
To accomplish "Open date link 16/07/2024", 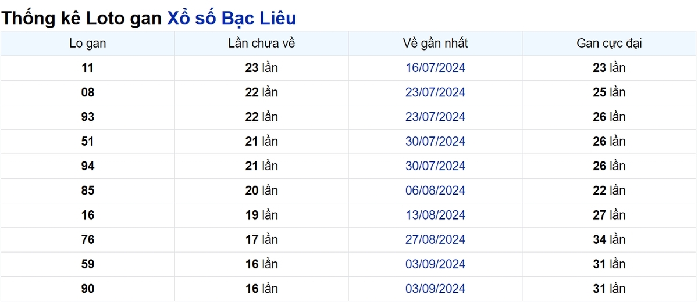I will (435, 68).
